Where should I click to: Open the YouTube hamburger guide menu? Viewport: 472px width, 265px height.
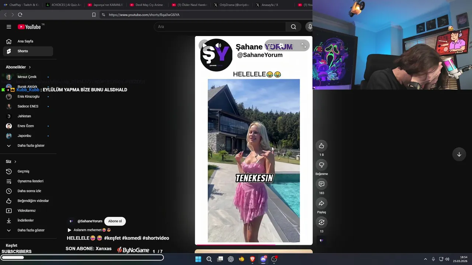point(9,26)
